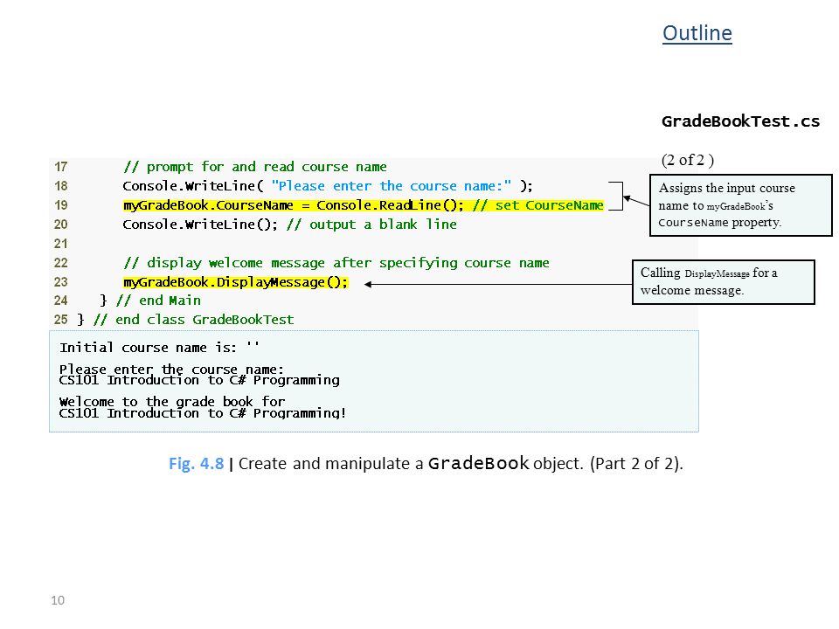Select line number 20

click(x=60, y=225)
